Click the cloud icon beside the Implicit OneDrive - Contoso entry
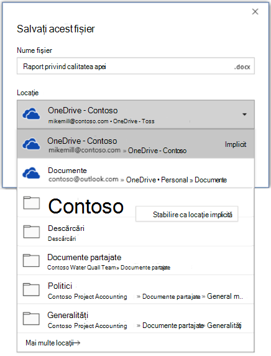 (x=31, y=144)
